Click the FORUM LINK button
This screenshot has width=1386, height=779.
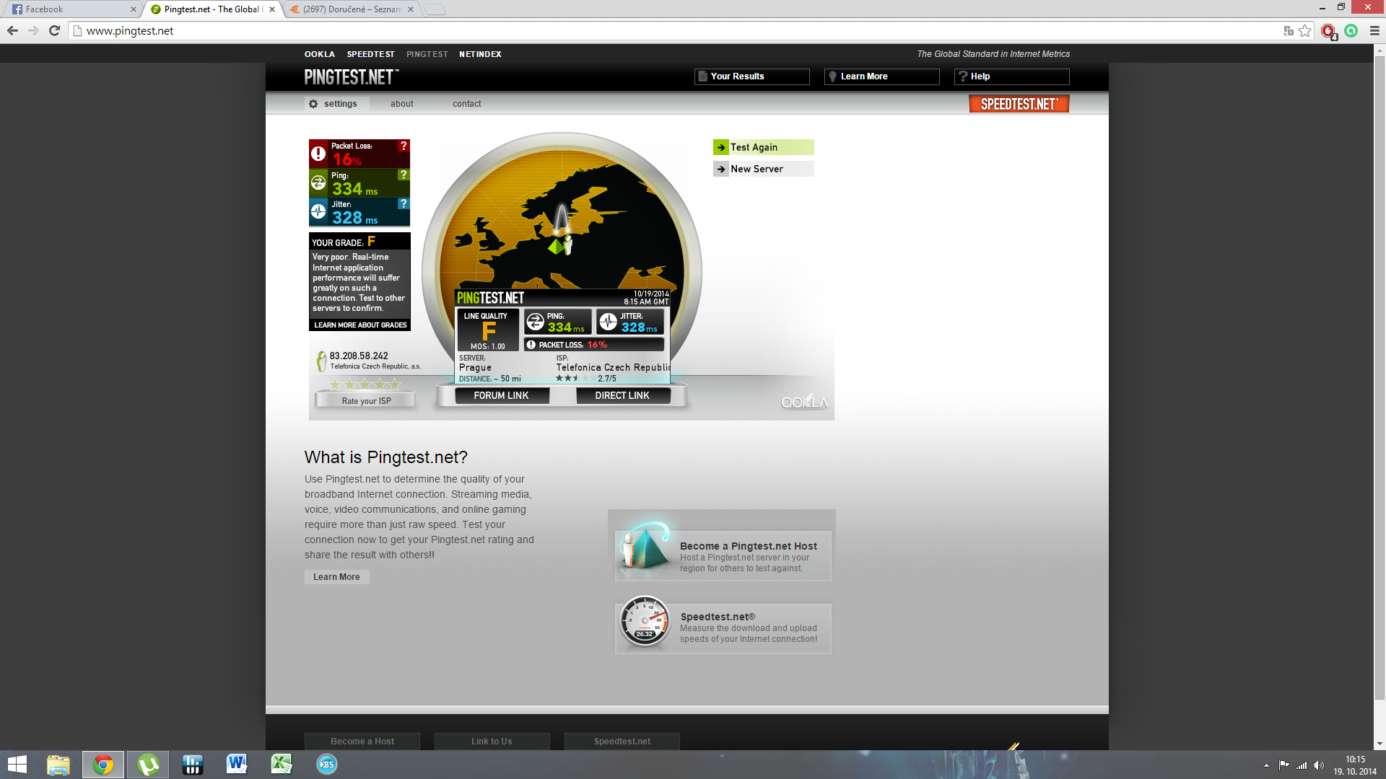[x=502, y=395]
